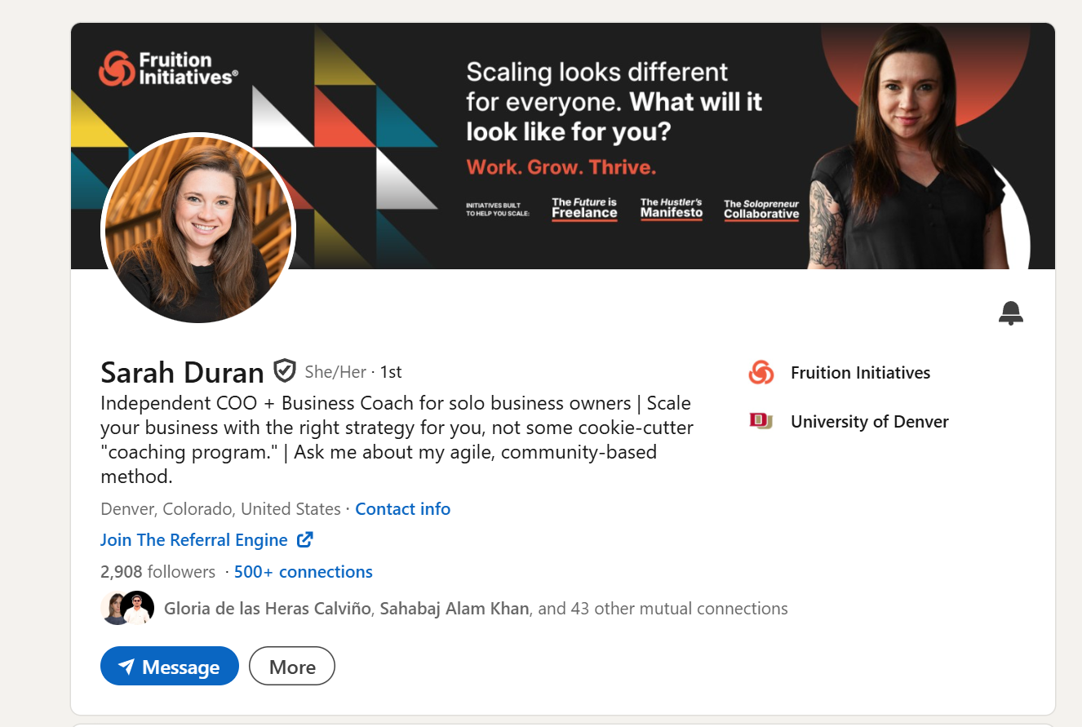Click Gloria de las Heras Calviño's name
This screenshot has height=727, width=1082.
point(266,608)
